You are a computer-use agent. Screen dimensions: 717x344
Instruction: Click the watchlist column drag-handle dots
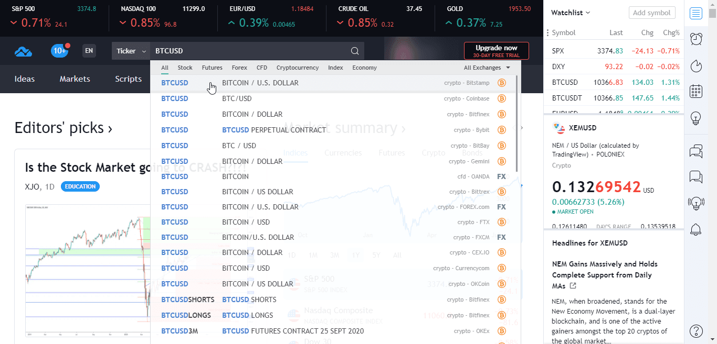[547, 32]
